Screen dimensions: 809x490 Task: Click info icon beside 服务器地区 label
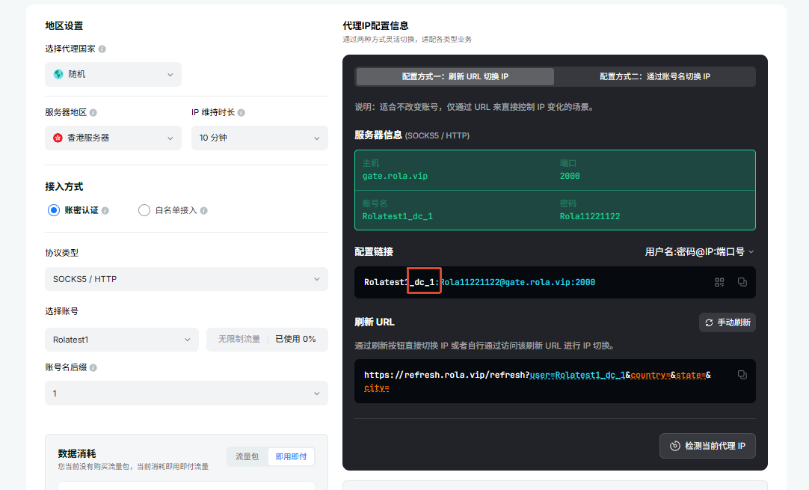pos(93,112)
